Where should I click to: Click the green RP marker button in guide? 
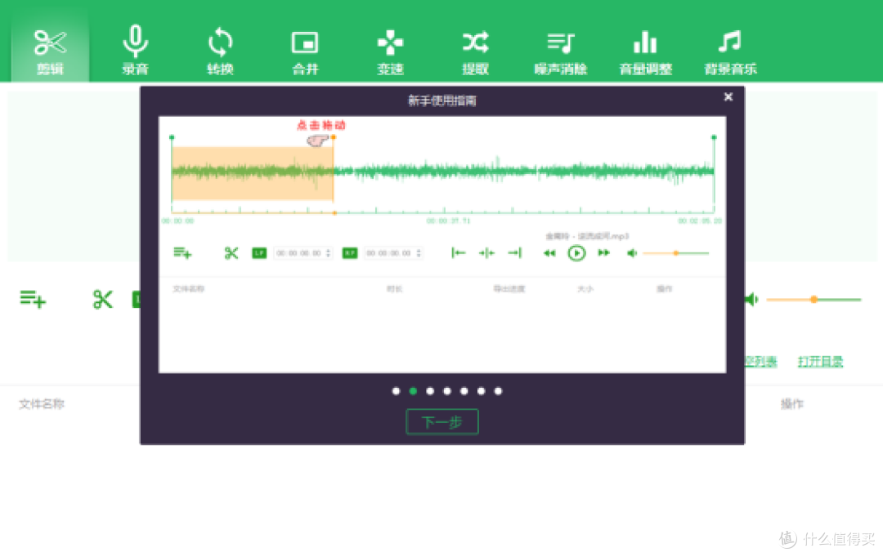350,253
